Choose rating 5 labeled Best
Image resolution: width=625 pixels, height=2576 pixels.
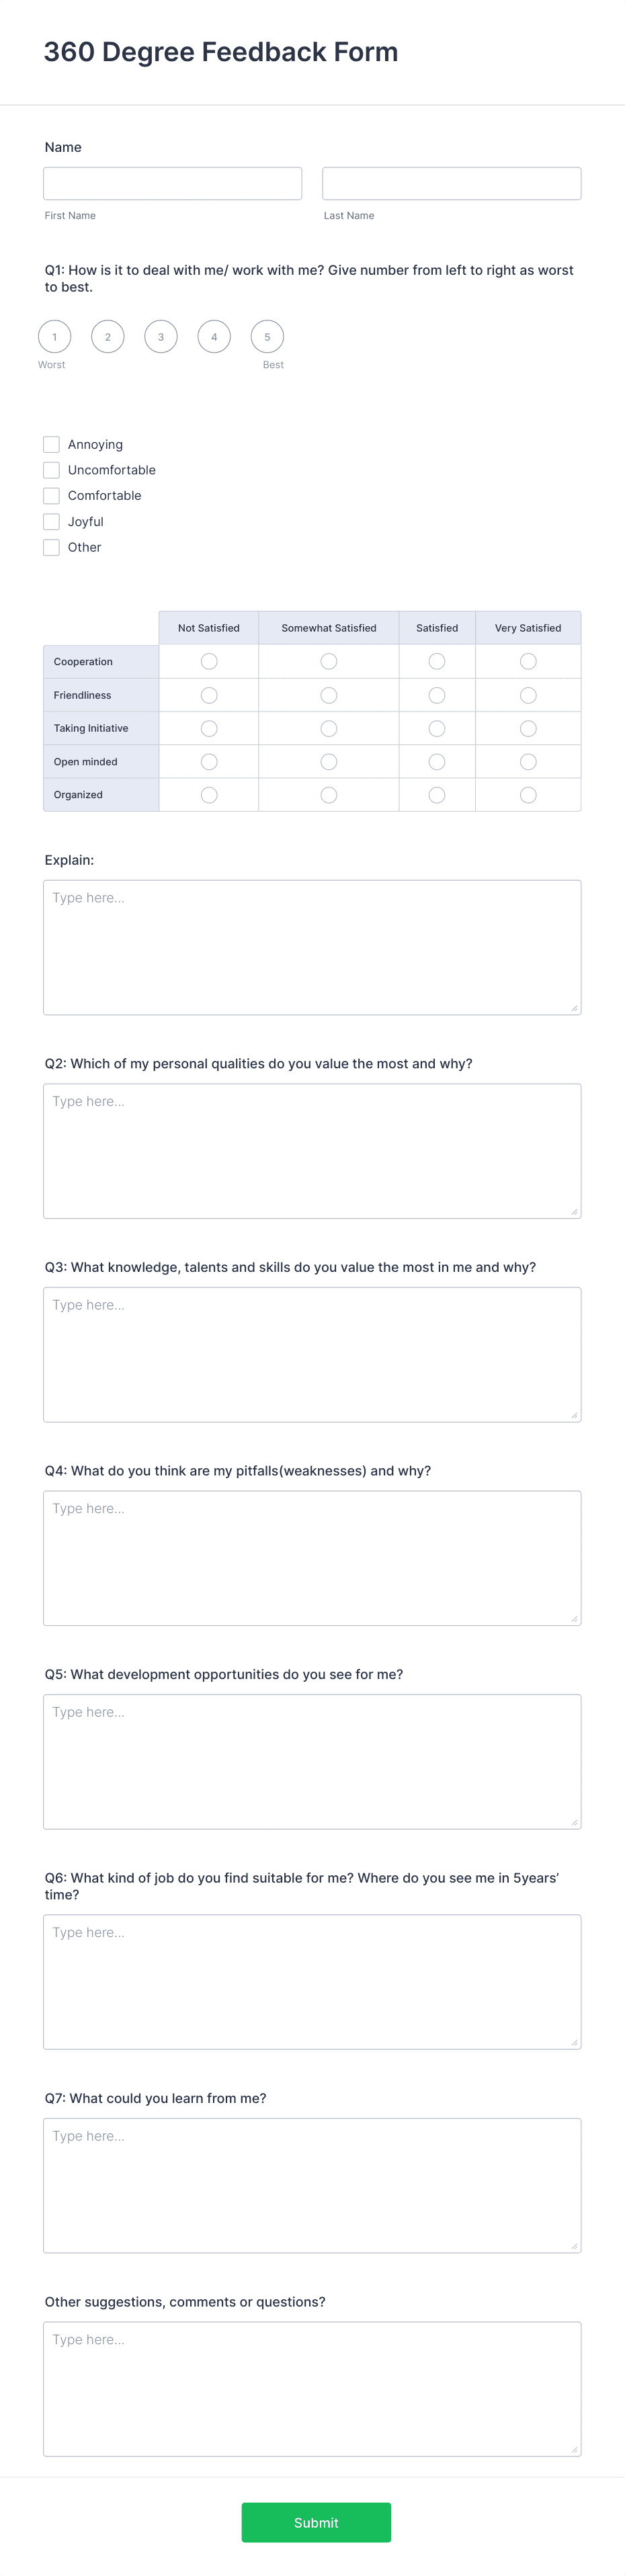(x=267, y=337)
